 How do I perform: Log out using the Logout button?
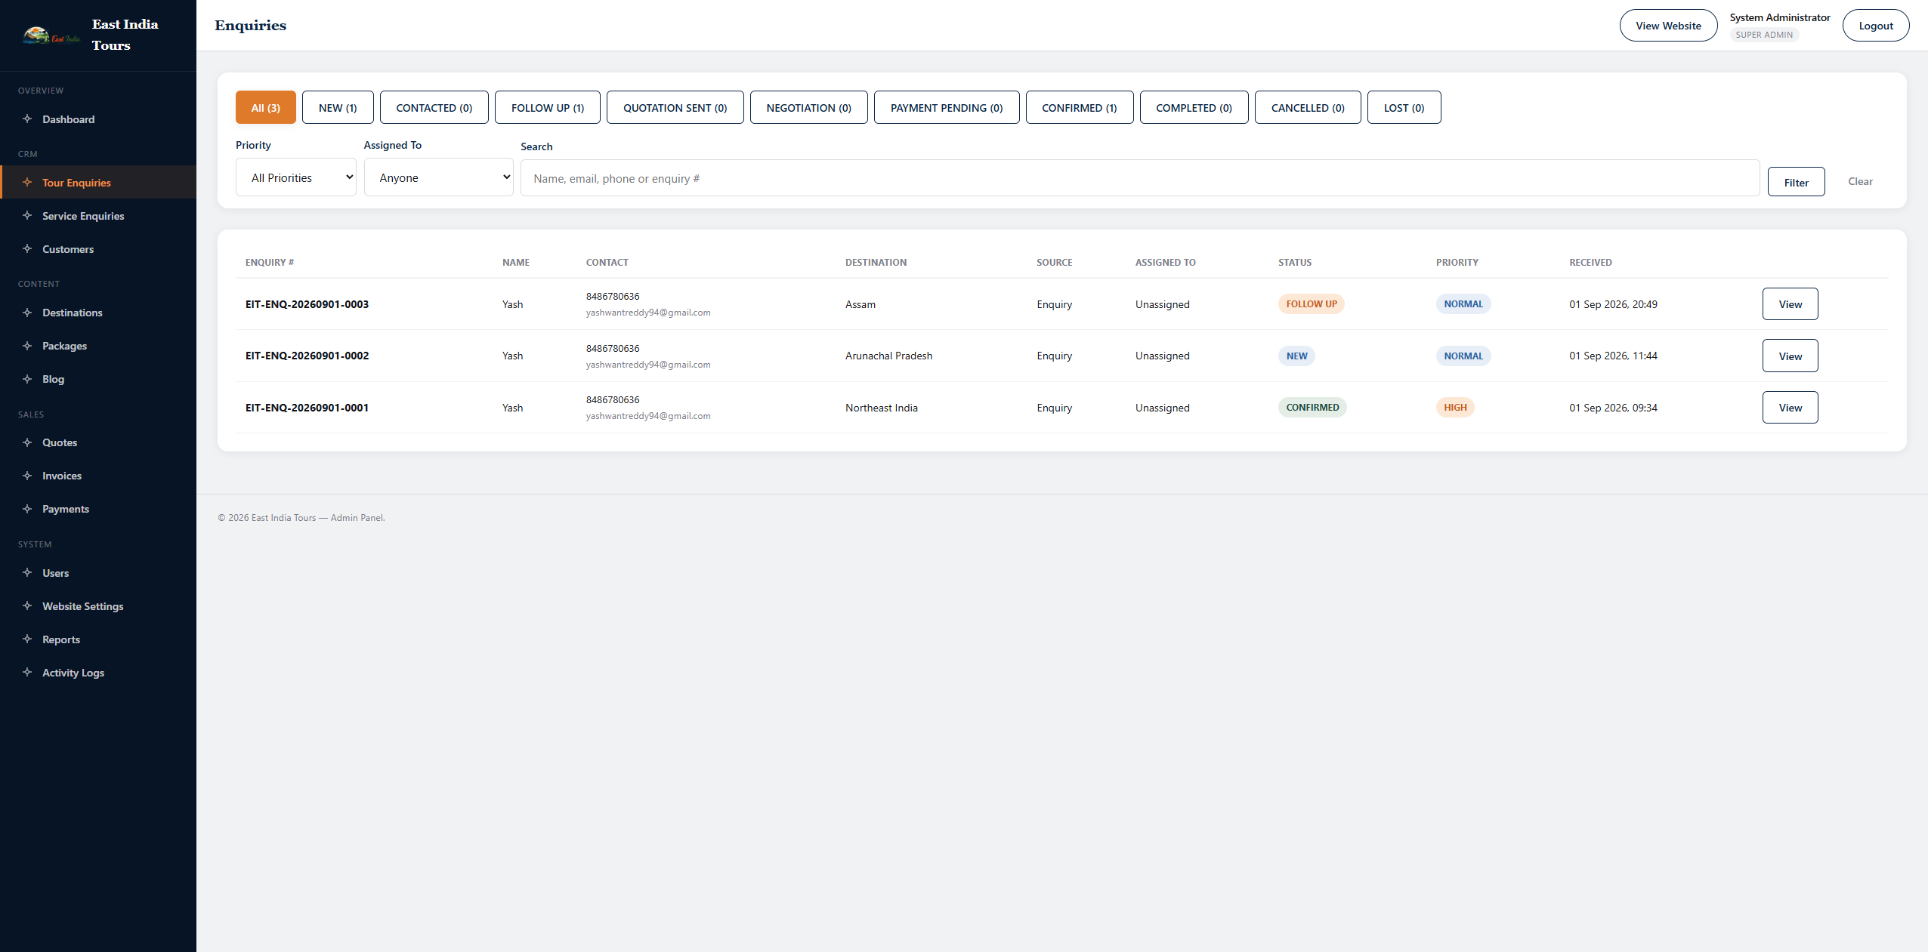coord(1875,26)
